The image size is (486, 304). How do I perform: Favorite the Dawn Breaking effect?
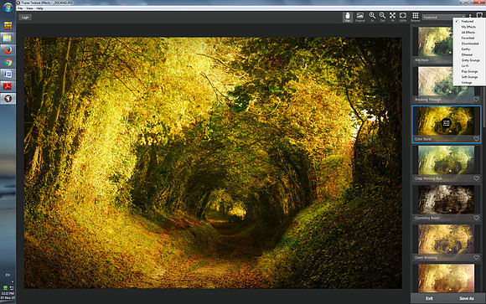(476, 257)
